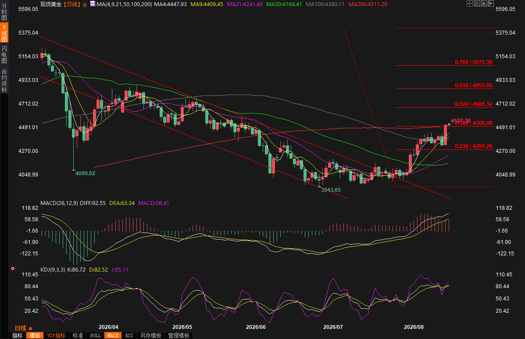
Task: Click the chart play-forward axis icon
Action: pos(484,4)
